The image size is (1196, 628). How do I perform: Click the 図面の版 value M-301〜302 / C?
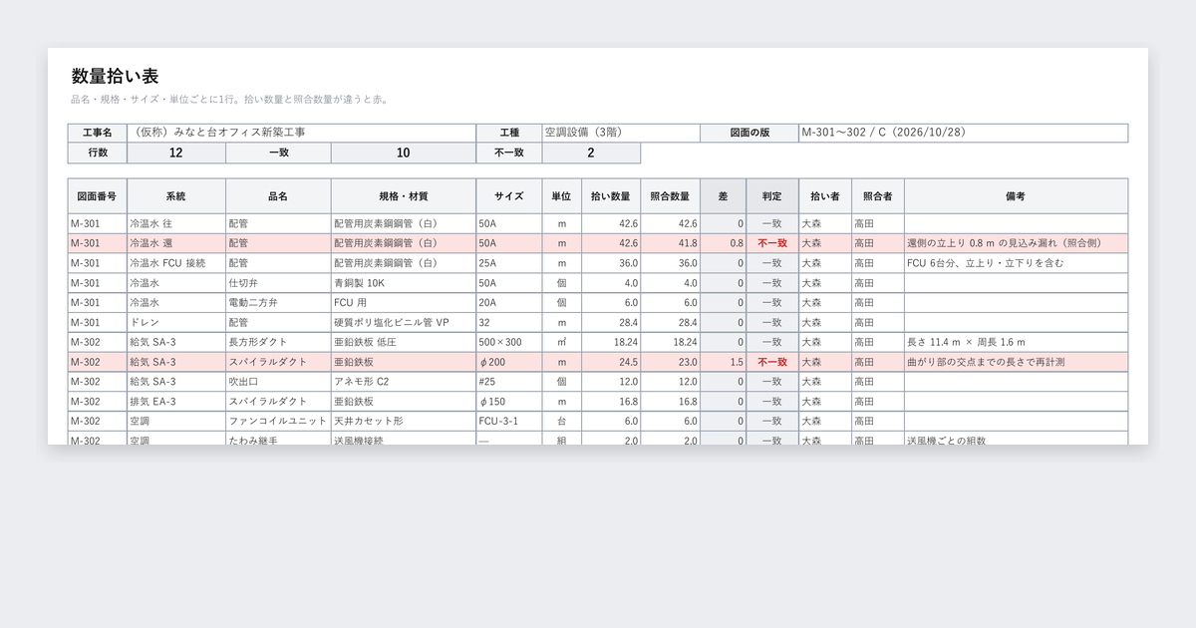click(x=964, y=133)
